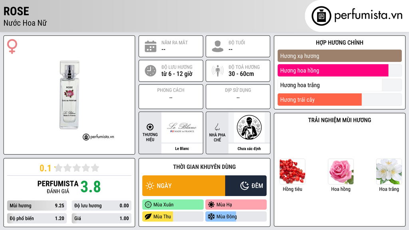Viewport: 409px width, 230px height.
Task: Click the Chưa xác định perfumer label
Action: click(249, 149)
